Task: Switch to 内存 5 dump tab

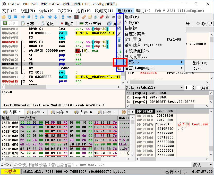Action: [x=107, y=112]
